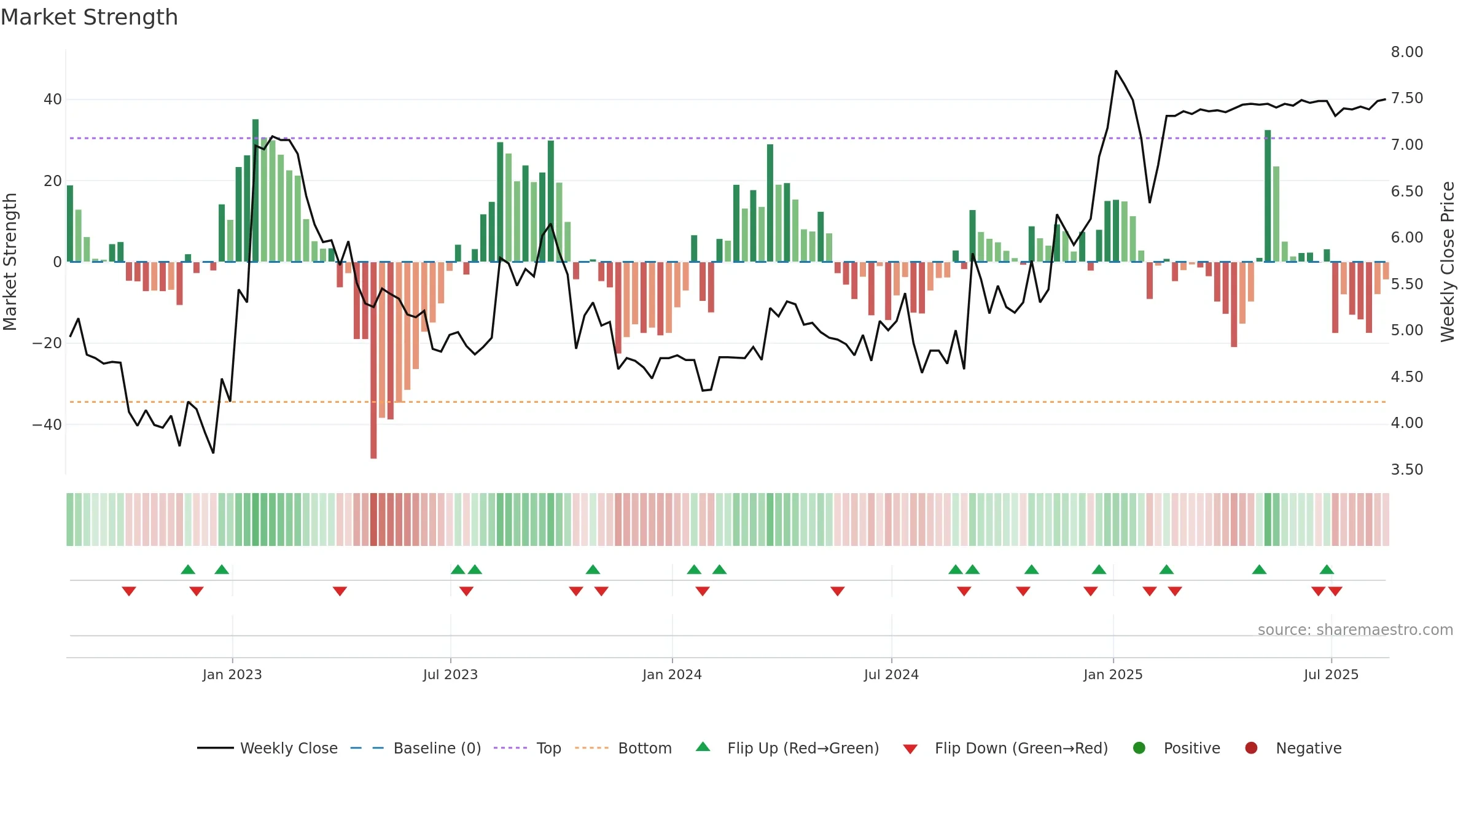Screen dimensions: 1474x829
Task: Click the −40 tick on strength axis
Action: coord(47,424)
